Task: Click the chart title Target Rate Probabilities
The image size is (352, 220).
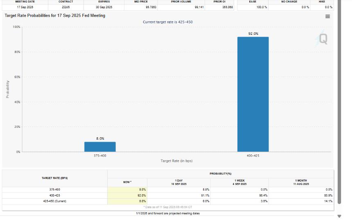Action: click(55, 16)
